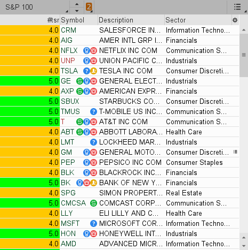Click the 5.0 score cell for CMCSA

[x=30, y=203]
